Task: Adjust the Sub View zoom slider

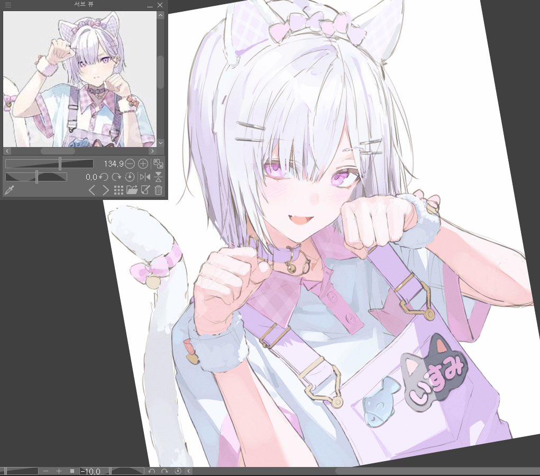Action: coord(49,163)
